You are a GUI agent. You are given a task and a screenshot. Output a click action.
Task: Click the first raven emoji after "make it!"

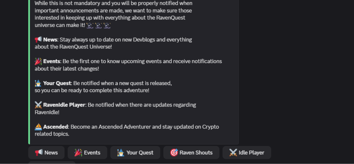coord(90,25)
